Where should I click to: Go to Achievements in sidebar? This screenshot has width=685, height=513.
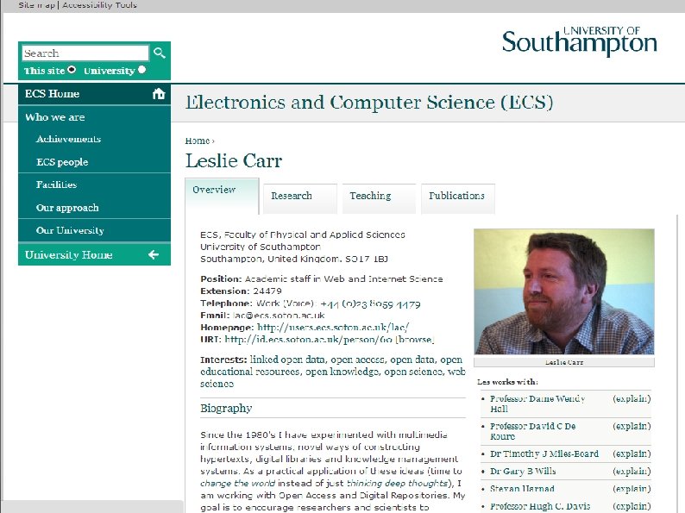pos(94,139)
